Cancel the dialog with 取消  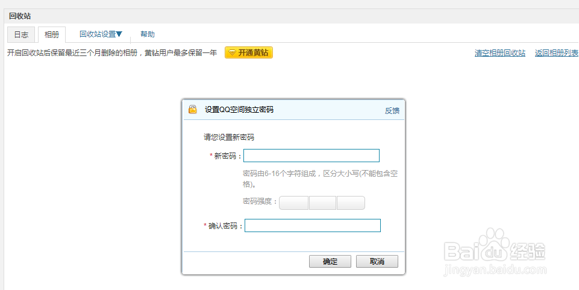tap(377, 262)
